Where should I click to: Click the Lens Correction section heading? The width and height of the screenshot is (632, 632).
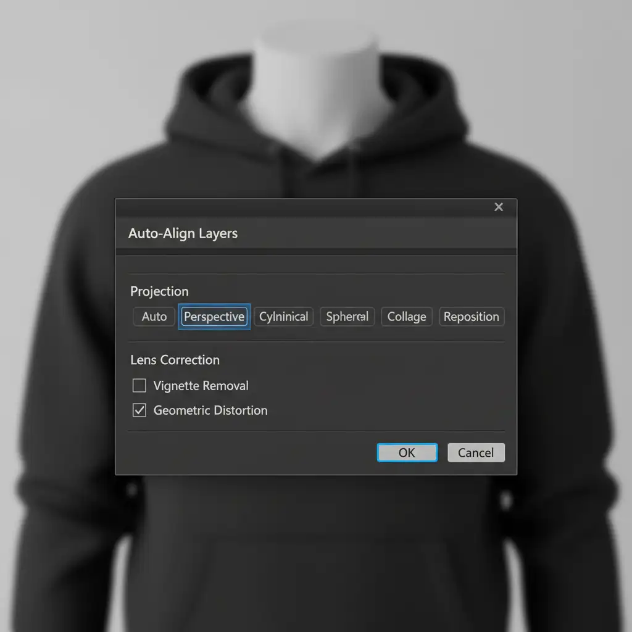175,360
